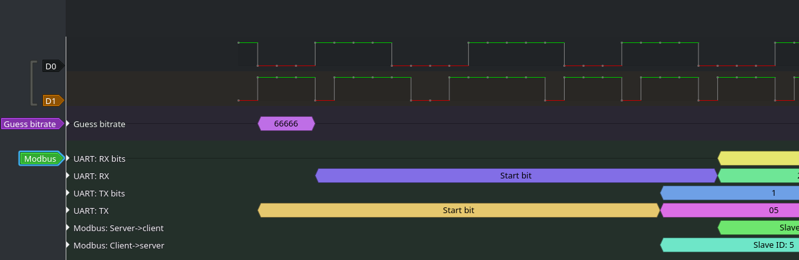Image resolution: width=799 pixels, height=260 pixels.
Task: Click the channel group bracket beside D0 and D1
Action: (x=33, y=83)
